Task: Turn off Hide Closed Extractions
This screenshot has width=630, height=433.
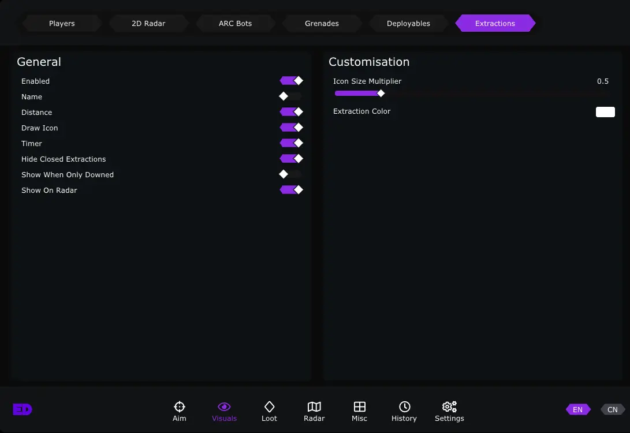Action: tap(291, 159)
